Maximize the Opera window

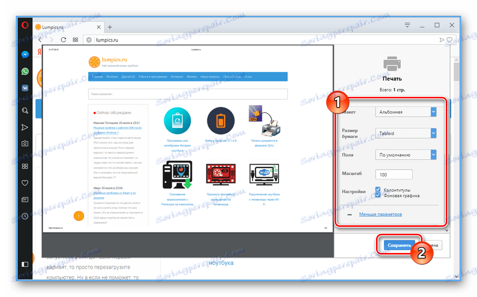click(437, 25)
